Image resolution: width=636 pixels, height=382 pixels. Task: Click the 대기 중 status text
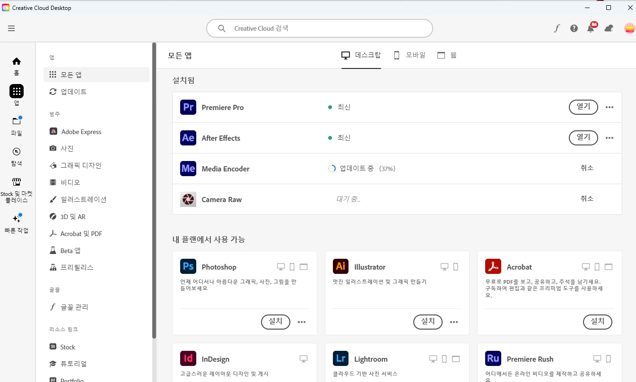click(348, 199)
